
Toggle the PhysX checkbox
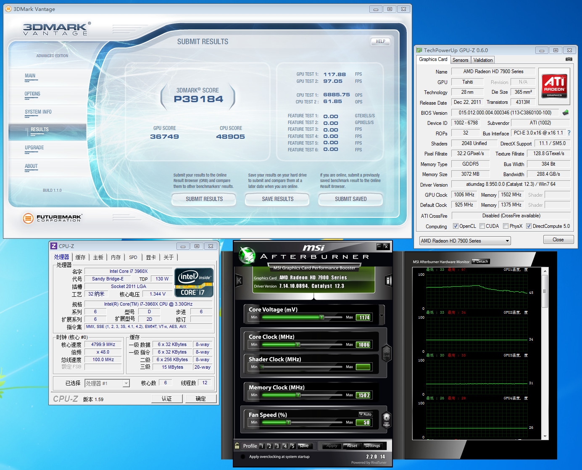[x=506, y=226]
